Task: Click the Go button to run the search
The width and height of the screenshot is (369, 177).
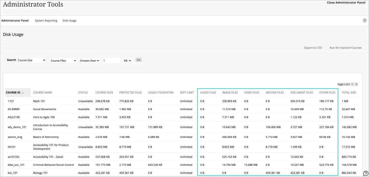Action: [x=138, y=60]
